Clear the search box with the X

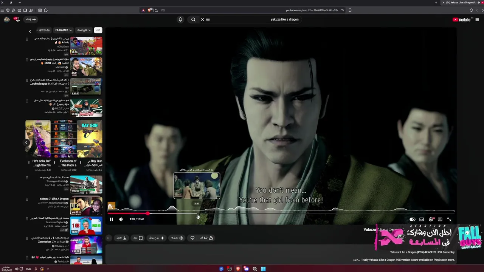coord(202,20)
